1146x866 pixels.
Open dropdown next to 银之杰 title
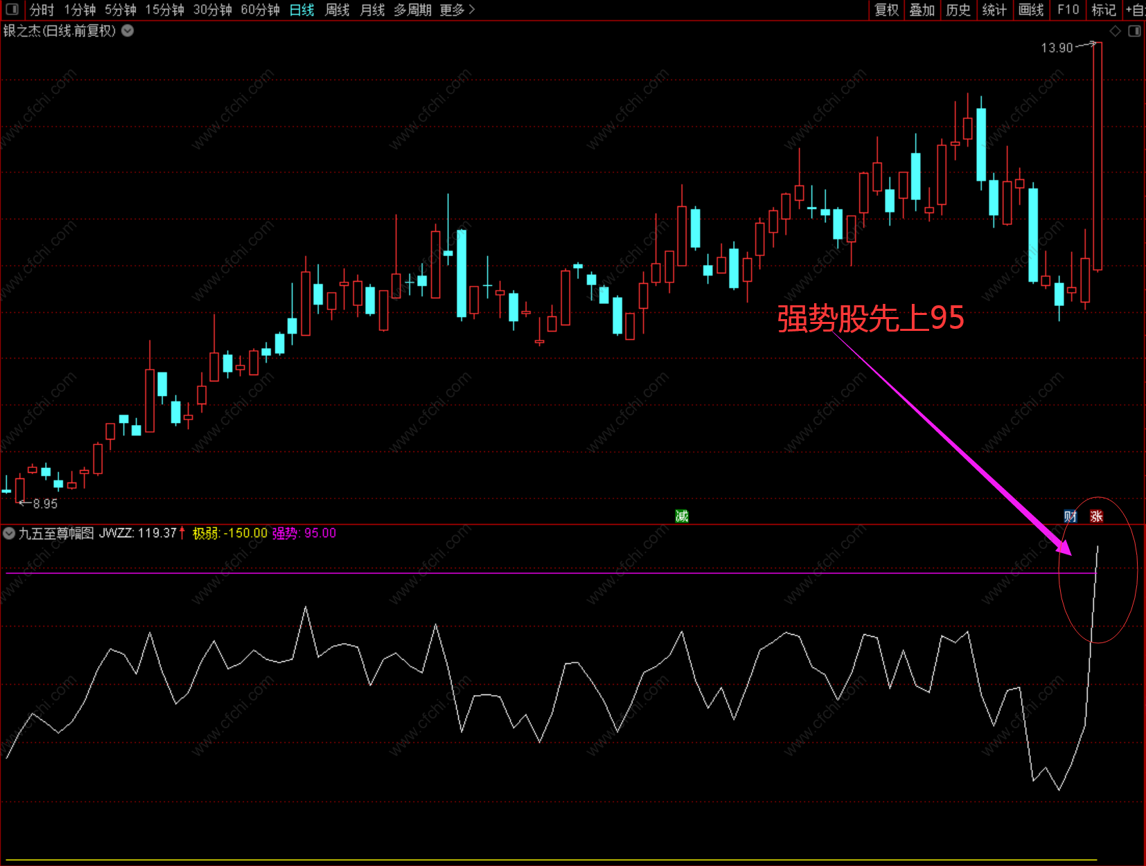tap(128, 30)
